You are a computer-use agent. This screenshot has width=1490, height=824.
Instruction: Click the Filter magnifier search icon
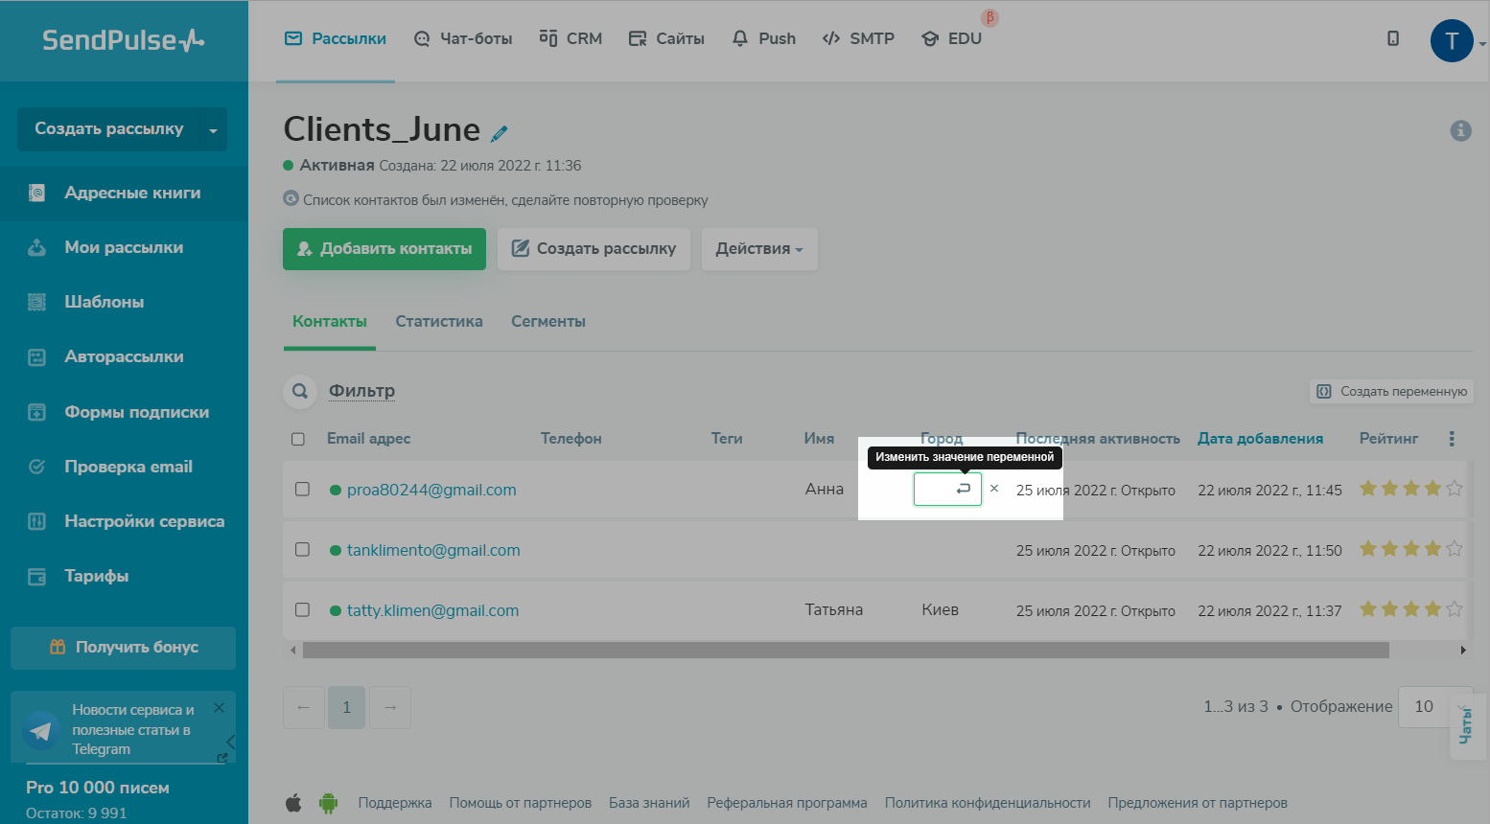(300, 391)
